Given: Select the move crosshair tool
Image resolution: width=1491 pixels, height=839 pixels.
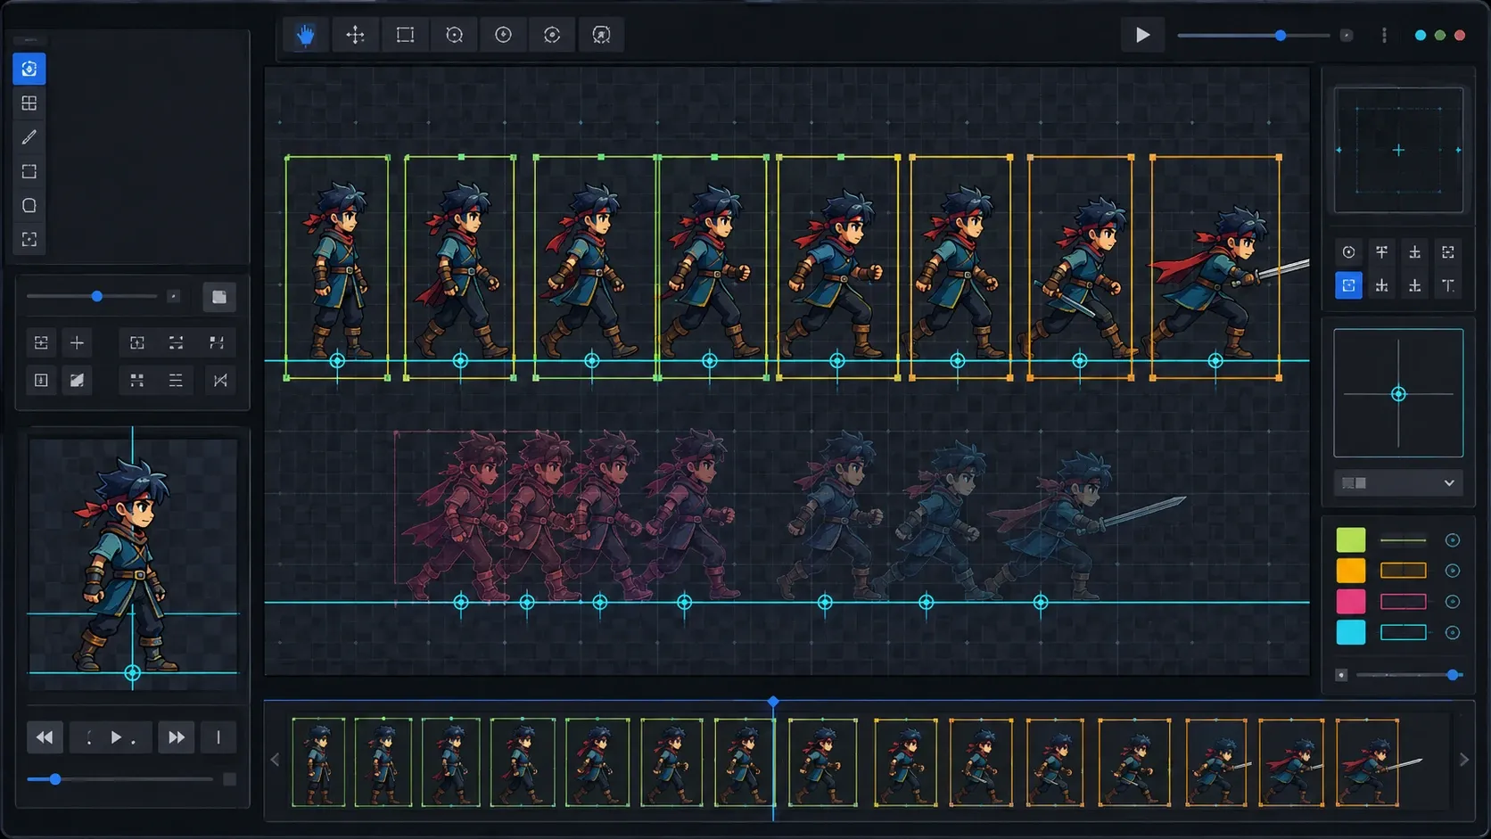Looking at the screenshot, I should [355, 35].
